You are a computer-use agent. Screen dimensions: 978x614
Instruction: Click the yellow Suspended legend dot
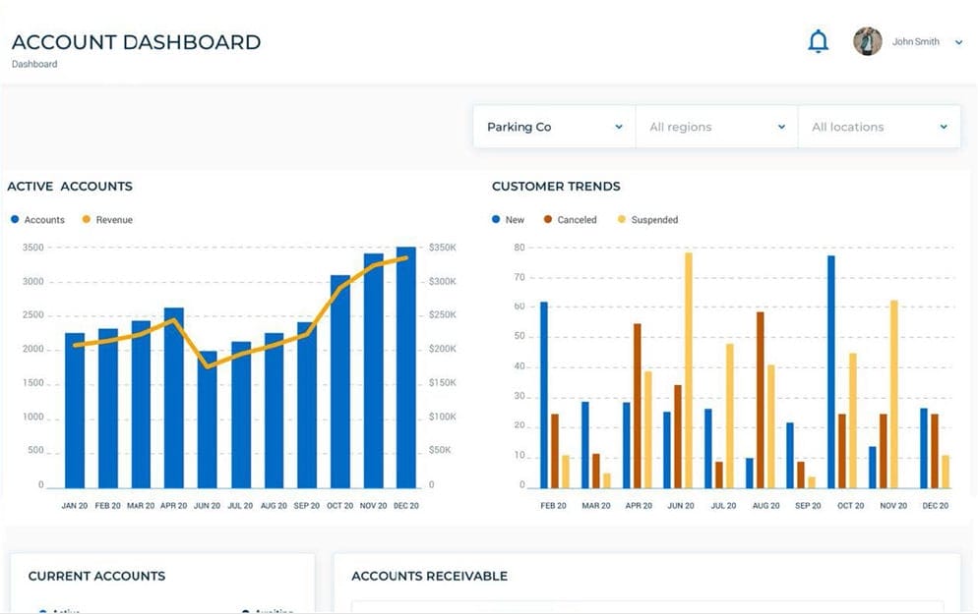pyautogui.click(x=622, y=220)
